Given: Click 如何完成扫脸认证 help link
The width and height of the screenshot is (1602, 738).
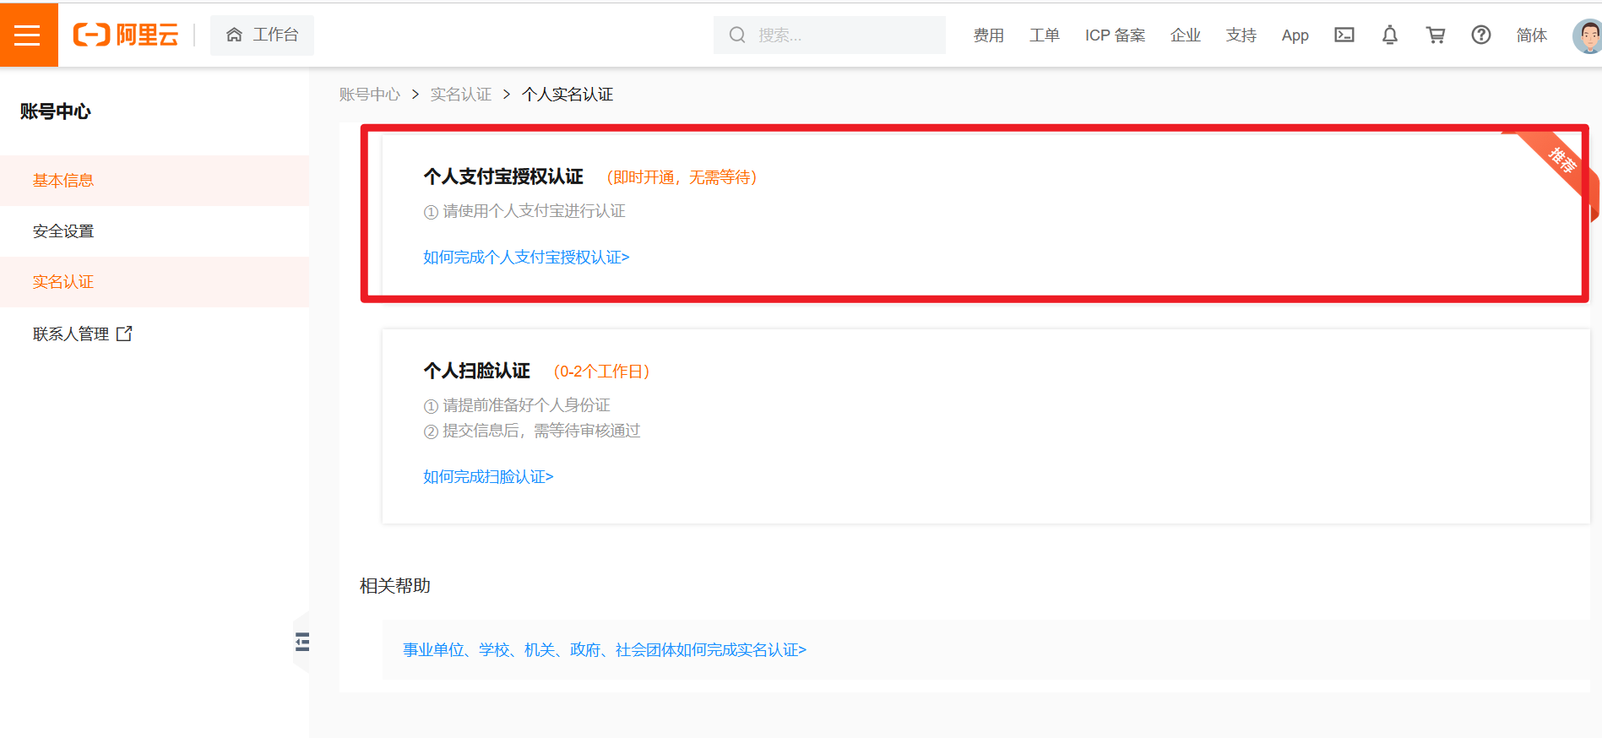Looking at the screenshot, I should [x=488, y=476].
